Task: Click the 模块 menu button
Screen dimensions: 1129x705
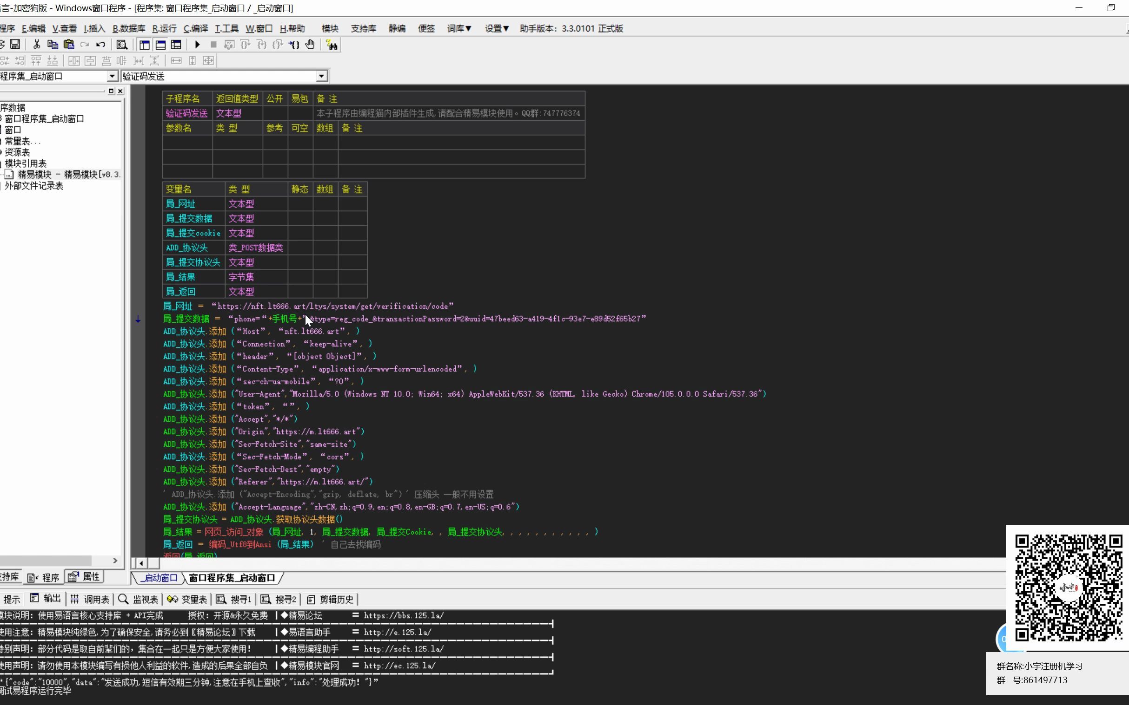Action: (330, 28)
